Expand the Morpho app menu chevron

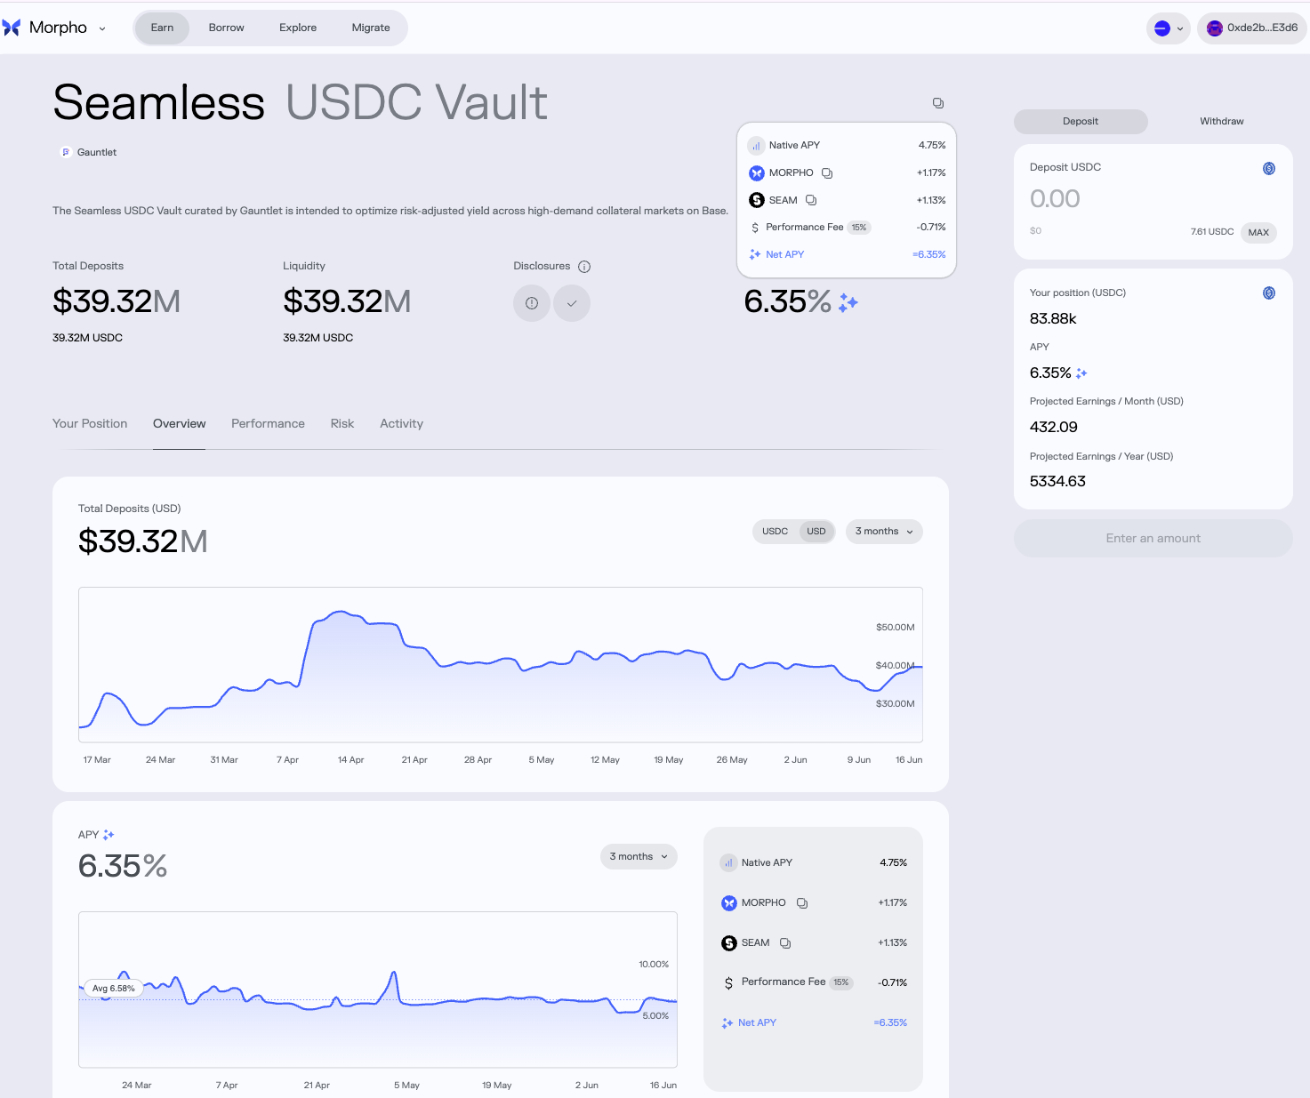click(102, 28)
